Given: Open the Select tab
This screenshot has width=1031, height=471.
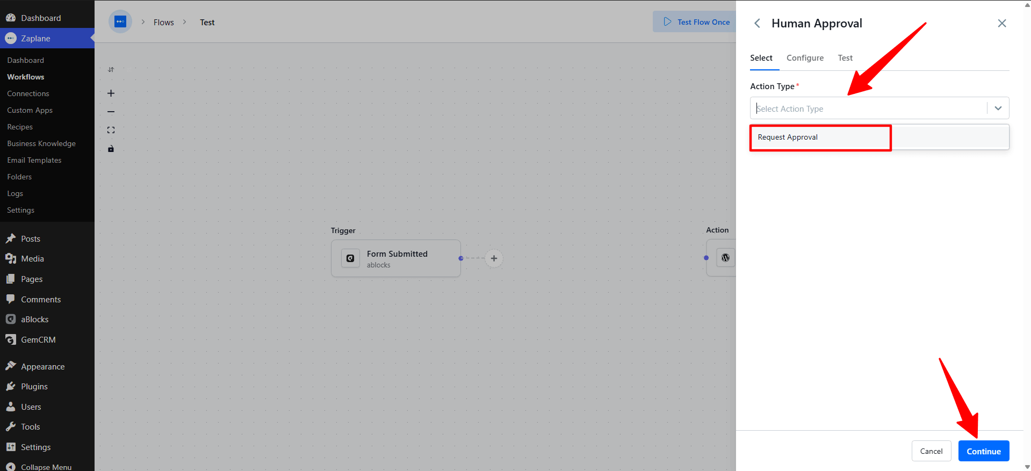Looking at the screenshot, I should (x=761, y=58).
